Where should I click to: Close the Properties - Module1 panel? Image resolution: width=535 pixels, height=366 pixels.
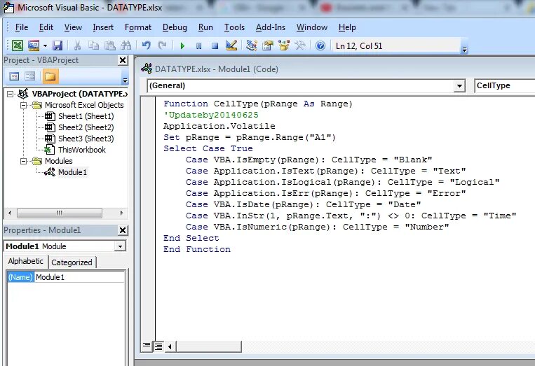[123, 230]
